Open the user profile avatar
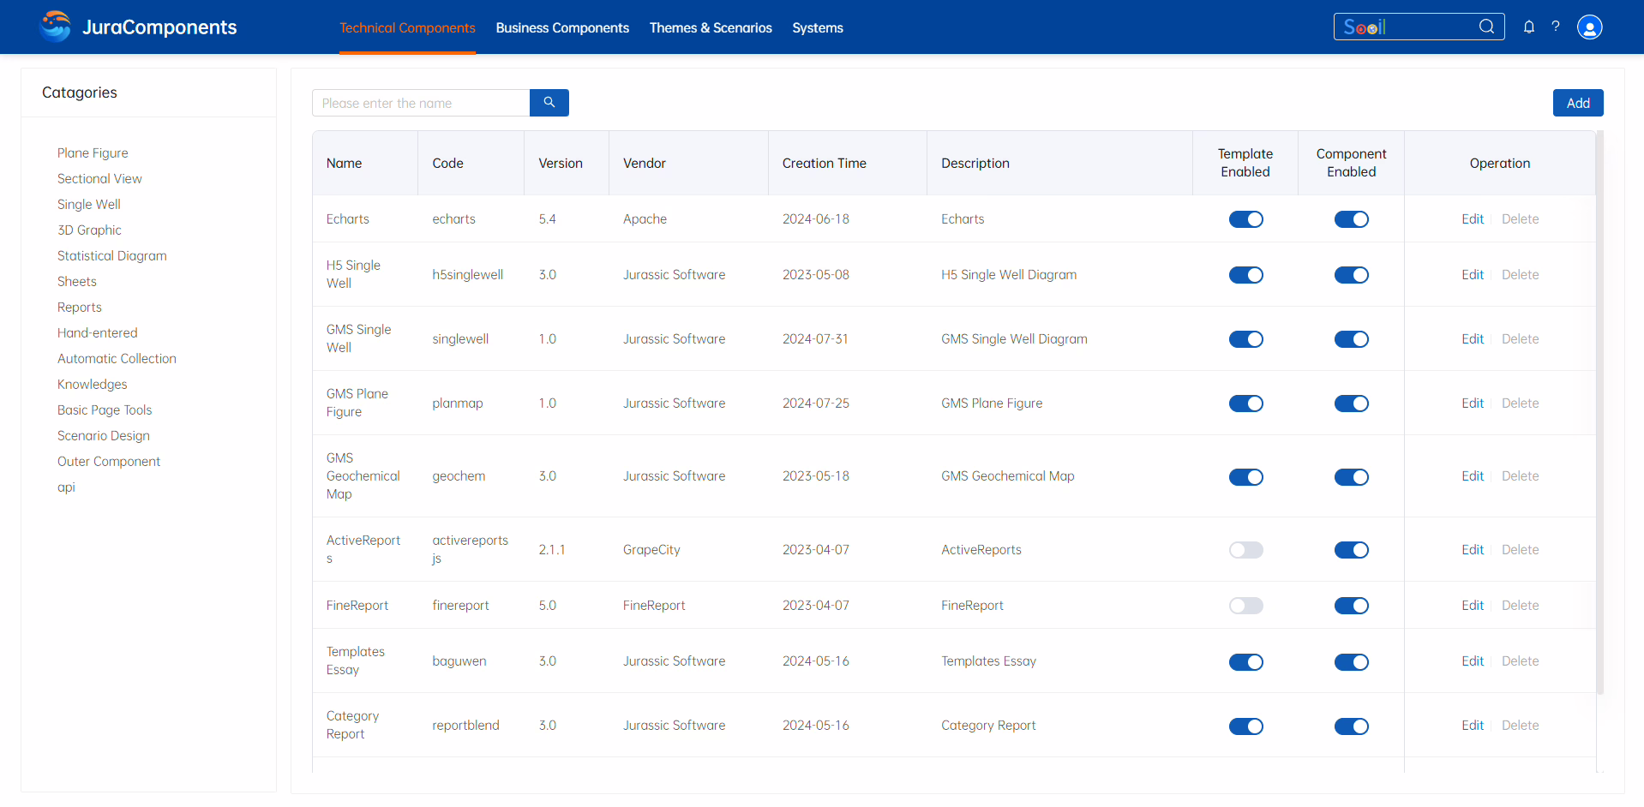Screen dimensions: 1644x807 (1589, 27)
